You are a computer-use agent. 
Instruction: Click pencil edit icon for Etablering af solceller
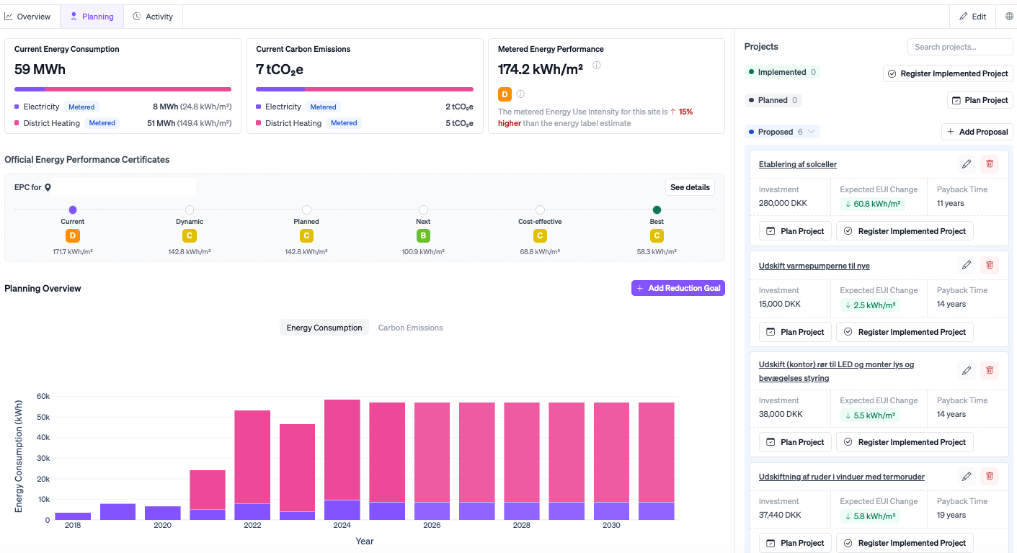[x=967, y=164]
